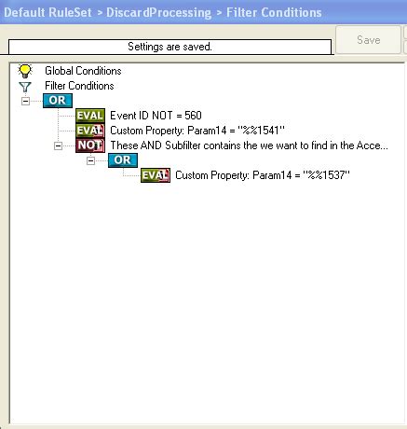Click the Global Conditions lightbulb icon
The image size is (407, 429).
pyautogui.click(x=25, y=71)
